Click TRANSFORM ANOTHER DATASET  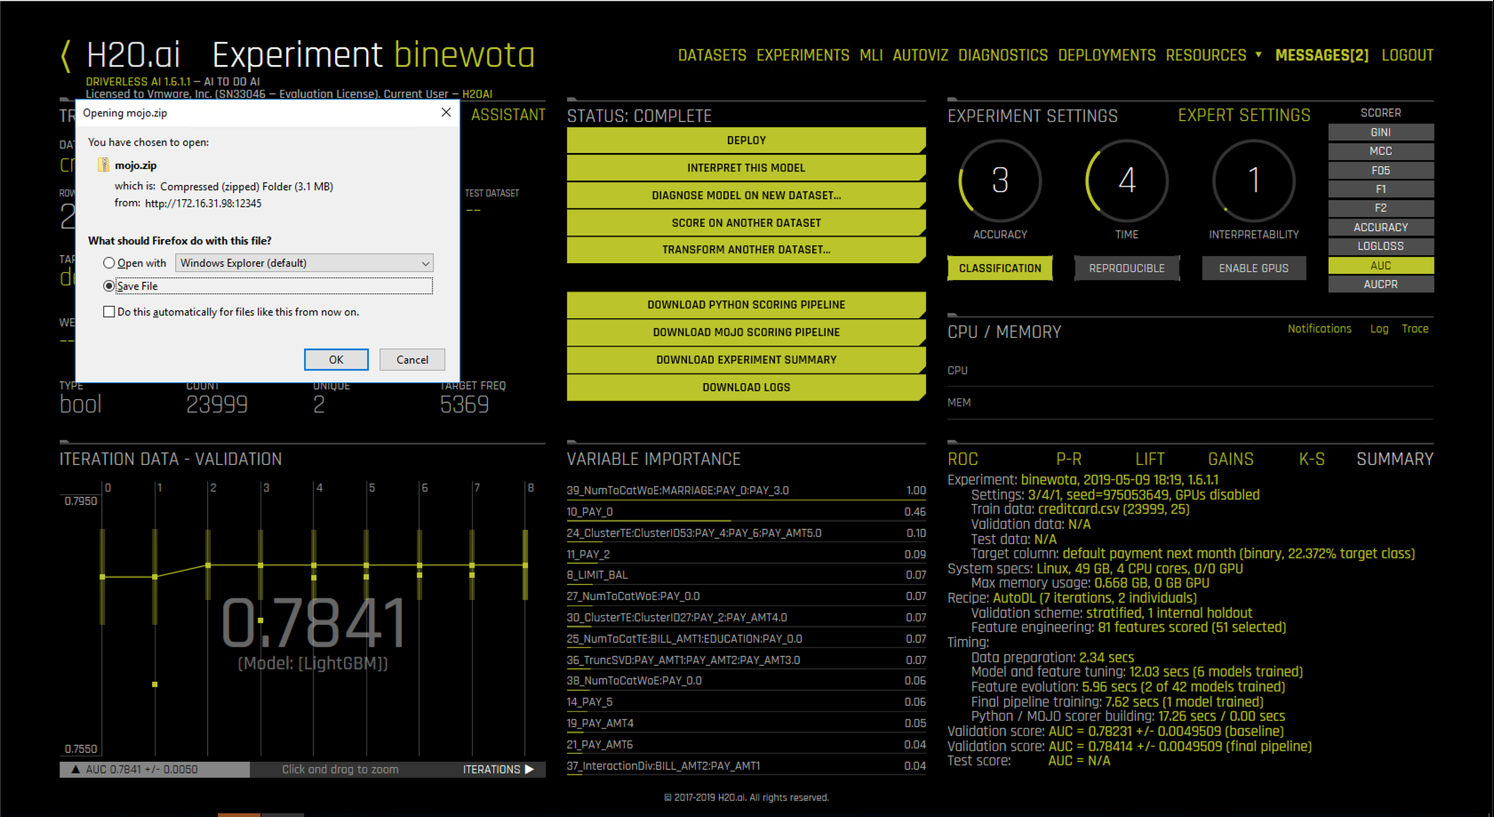point(747,250)
